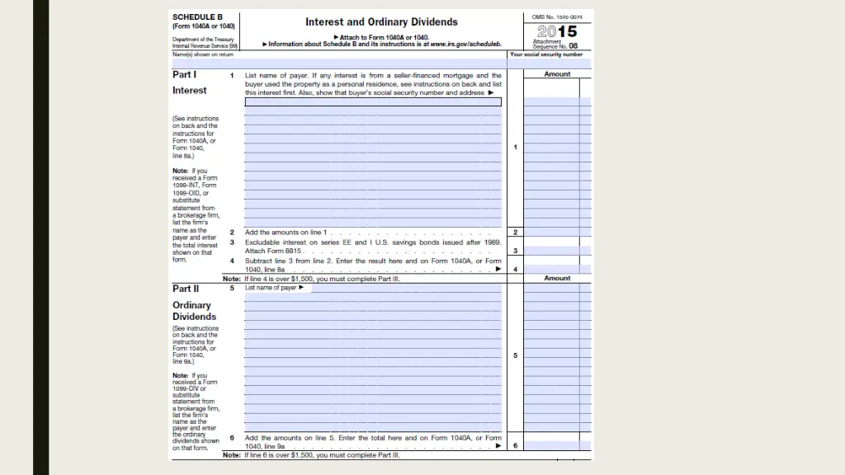Click the last payer row in Part II

[372, 426]
